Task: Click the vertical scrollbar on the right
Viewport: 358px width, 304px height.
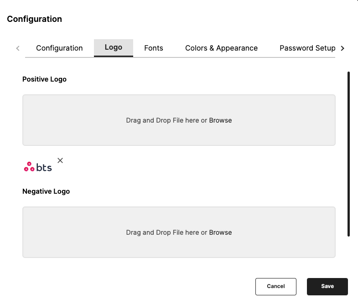Action: tap(348, 153)
